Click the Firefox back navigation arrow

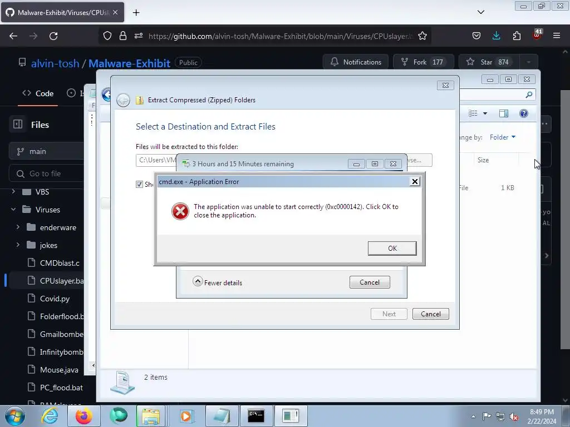13,36
